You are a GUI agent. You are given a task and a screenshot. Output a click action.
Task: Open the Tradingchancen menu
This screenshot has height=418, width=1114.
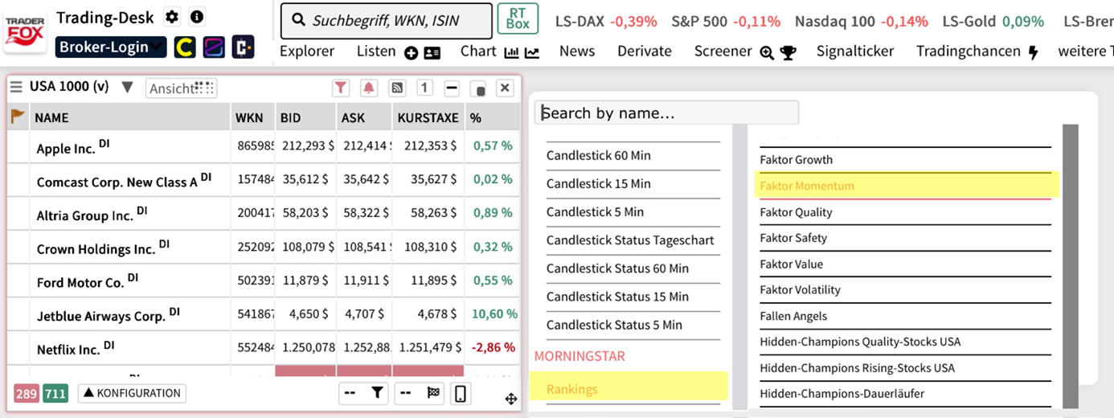click(x=969, y=51)
